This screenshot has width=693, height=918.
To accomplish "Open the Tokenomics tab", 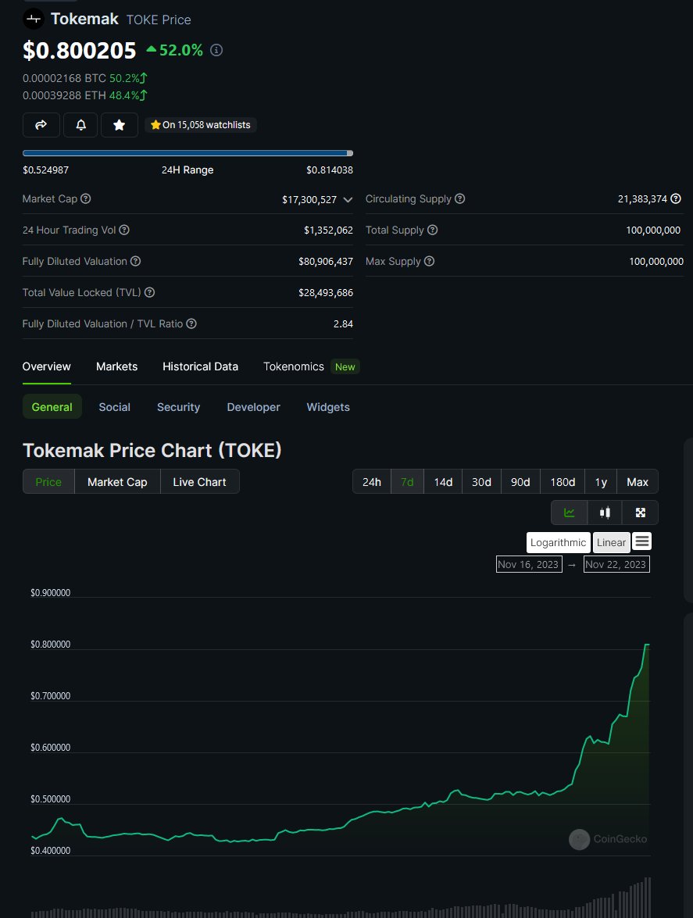I will [x=294, y=366].
